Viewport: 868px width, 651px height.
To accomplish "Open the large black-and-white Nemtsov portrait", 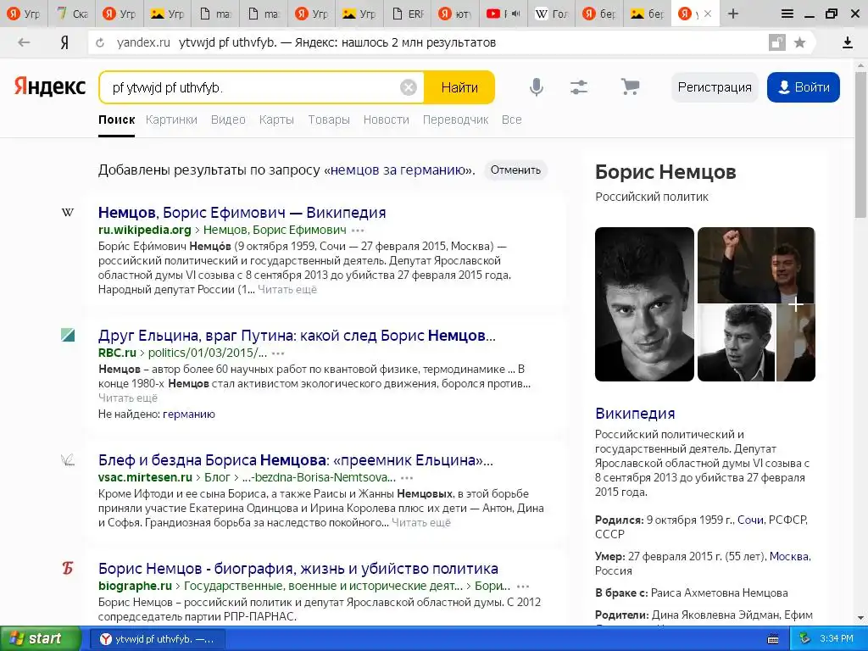I will 644,304.
